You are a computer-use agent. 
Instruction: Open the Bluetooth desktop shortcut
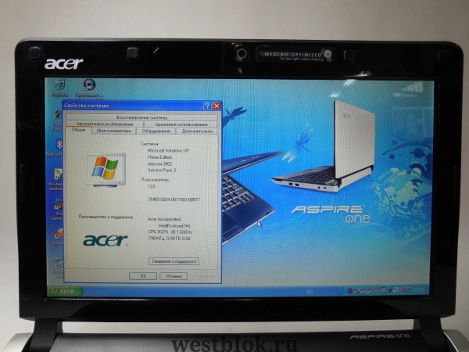55,147
